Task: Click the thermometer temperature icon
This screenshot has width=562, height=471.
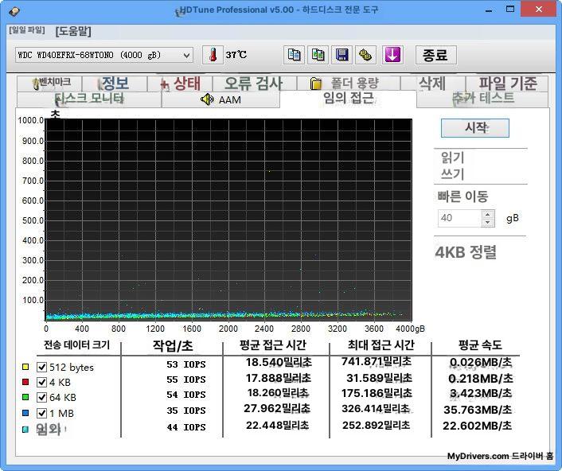Action: [213, 55]
